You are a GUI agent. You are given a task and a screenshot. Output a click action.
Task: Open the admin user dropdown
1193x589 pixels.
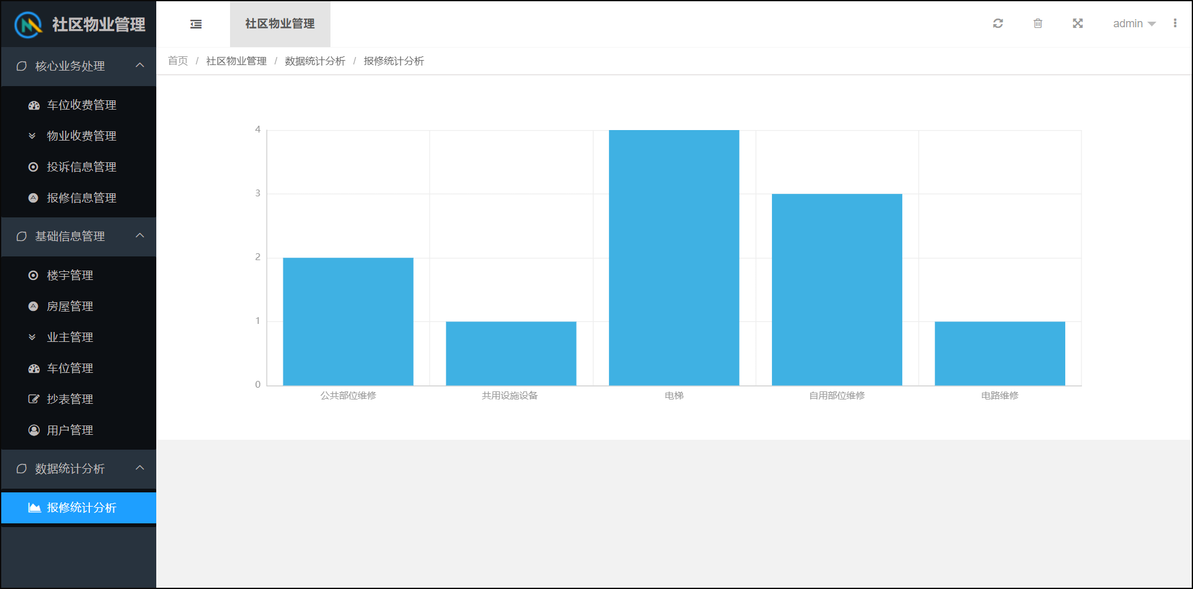point(1134,24)
